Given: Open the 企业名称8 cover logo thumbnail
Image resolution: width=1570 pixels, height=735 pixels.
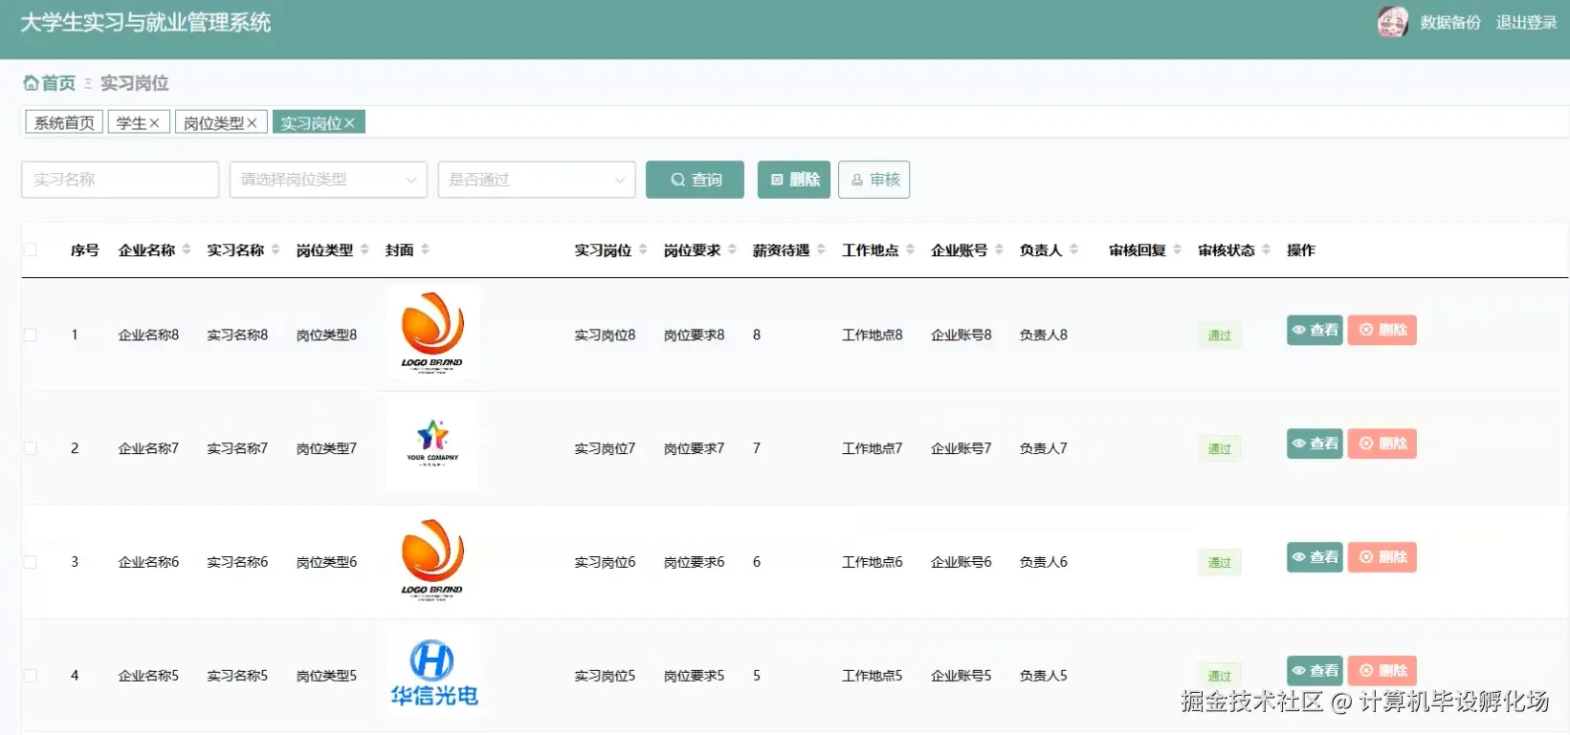Looking at the screenshot, I should tap(432, 332).
